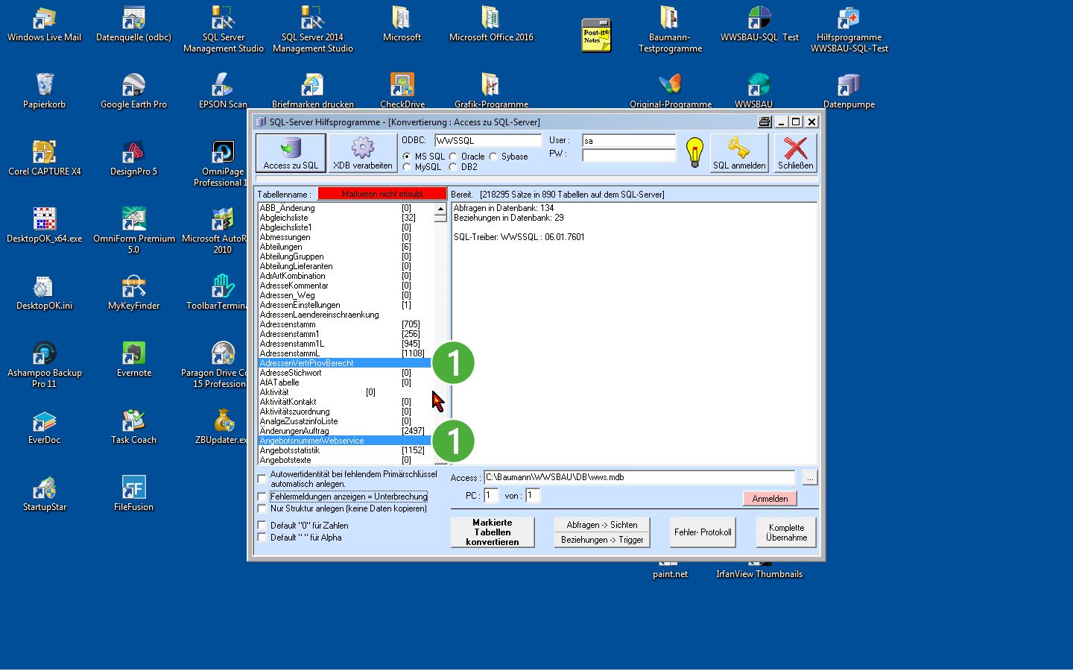The width and height of the screenshot is (1073, 671).
Task: Click Abfragen -> Sichten button
Action: [602, 525]
